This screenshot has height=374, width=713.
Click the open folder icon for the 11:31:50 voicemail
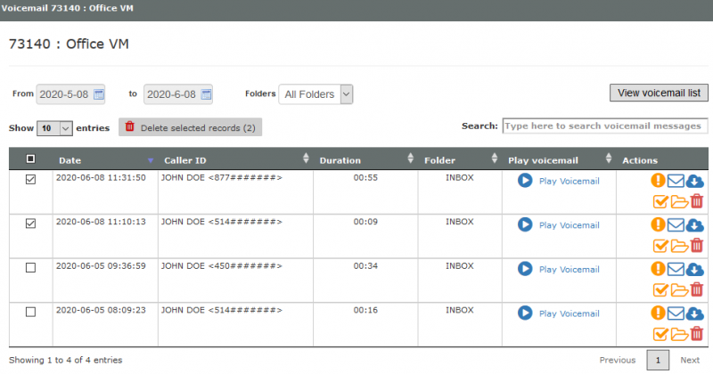click(679, 201)
